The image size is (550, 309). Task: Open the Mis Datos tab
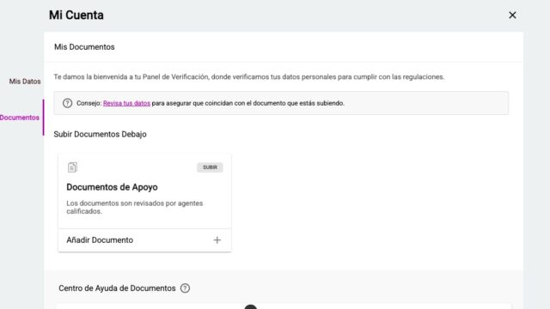25,82
